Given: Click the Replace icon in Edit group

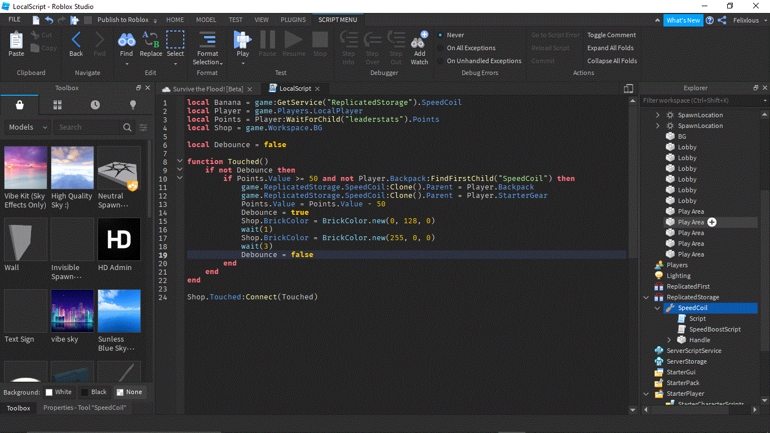Looking at the screenshot, I should coord(151,41).
